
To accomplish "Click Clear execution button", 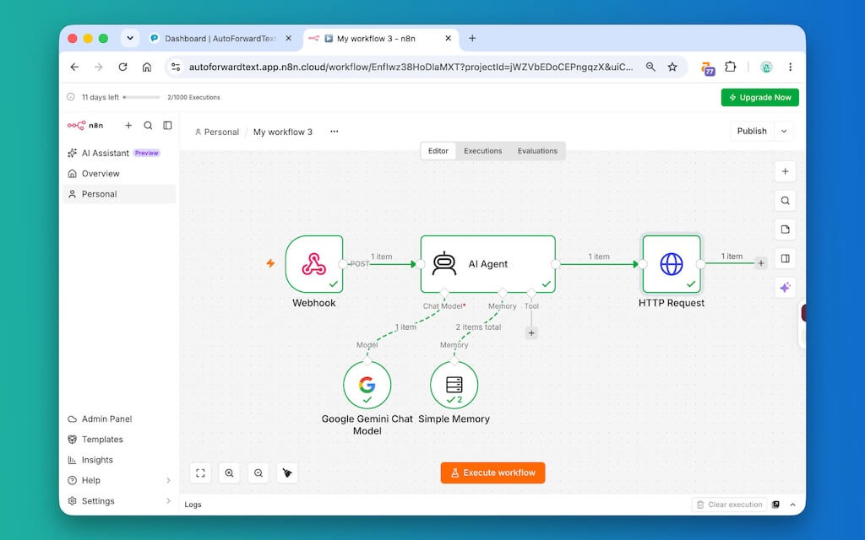I will (x=729, y=505).
